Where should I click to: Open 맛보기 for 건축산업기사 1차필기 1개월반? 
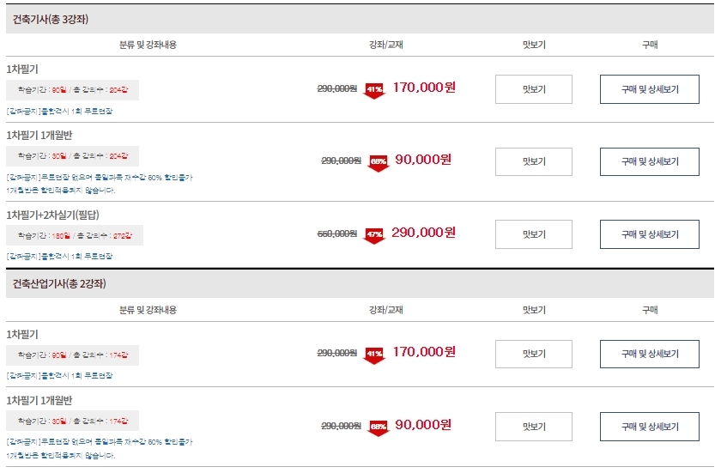click(x=533, y=427)
